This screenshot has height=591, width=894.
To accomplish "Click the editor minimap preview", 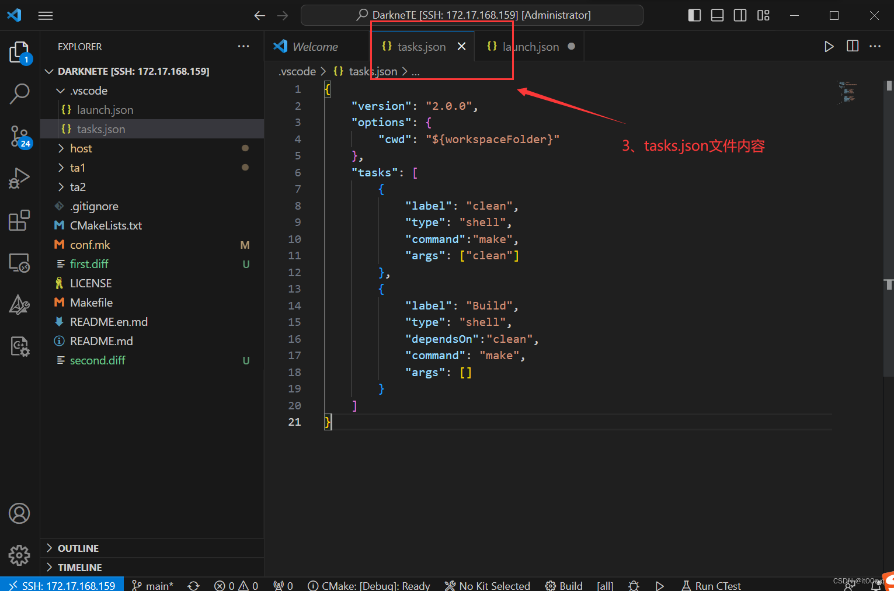I will click(x=848, y=92).
